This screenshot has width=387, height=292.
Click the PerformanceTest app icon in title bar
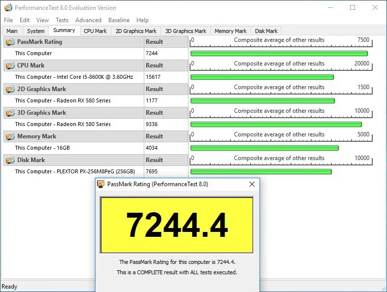point(8,8)
